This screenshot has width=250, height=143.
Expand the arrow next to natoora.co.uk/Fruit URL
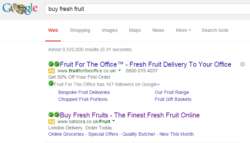[114, 121]
